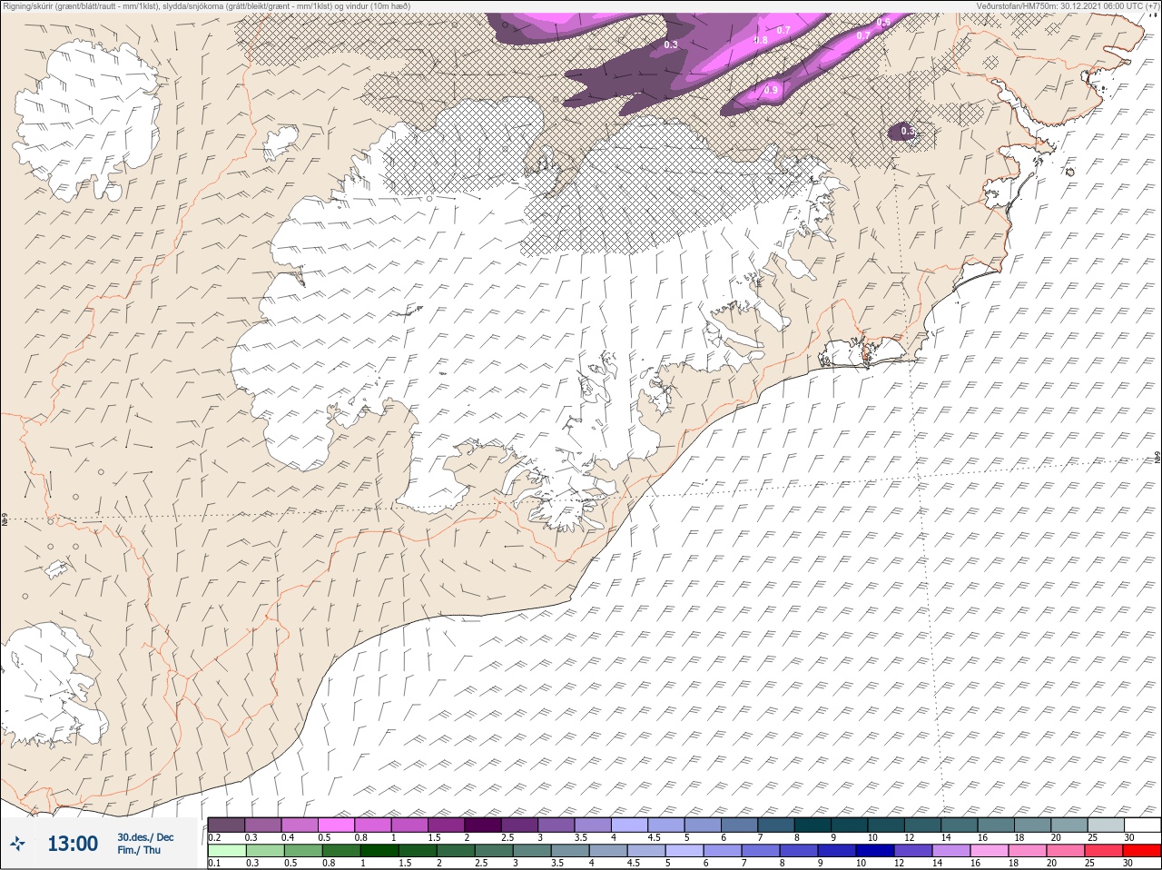Click the date label 30.des./ Dec
Viewport: 1162px width, 870px height.
click(145, 837)
